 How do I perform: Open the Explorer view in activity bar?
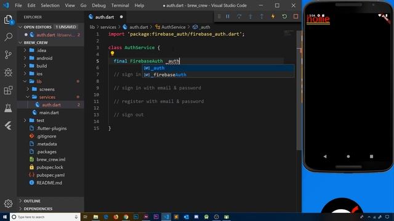point(8,20)
